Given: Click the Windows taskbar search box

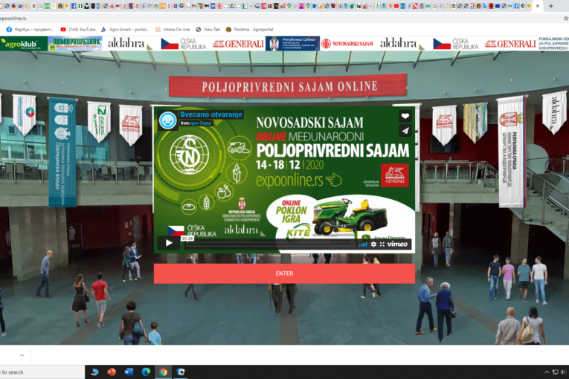Looking at the screenshot, I should pos(42,372).
